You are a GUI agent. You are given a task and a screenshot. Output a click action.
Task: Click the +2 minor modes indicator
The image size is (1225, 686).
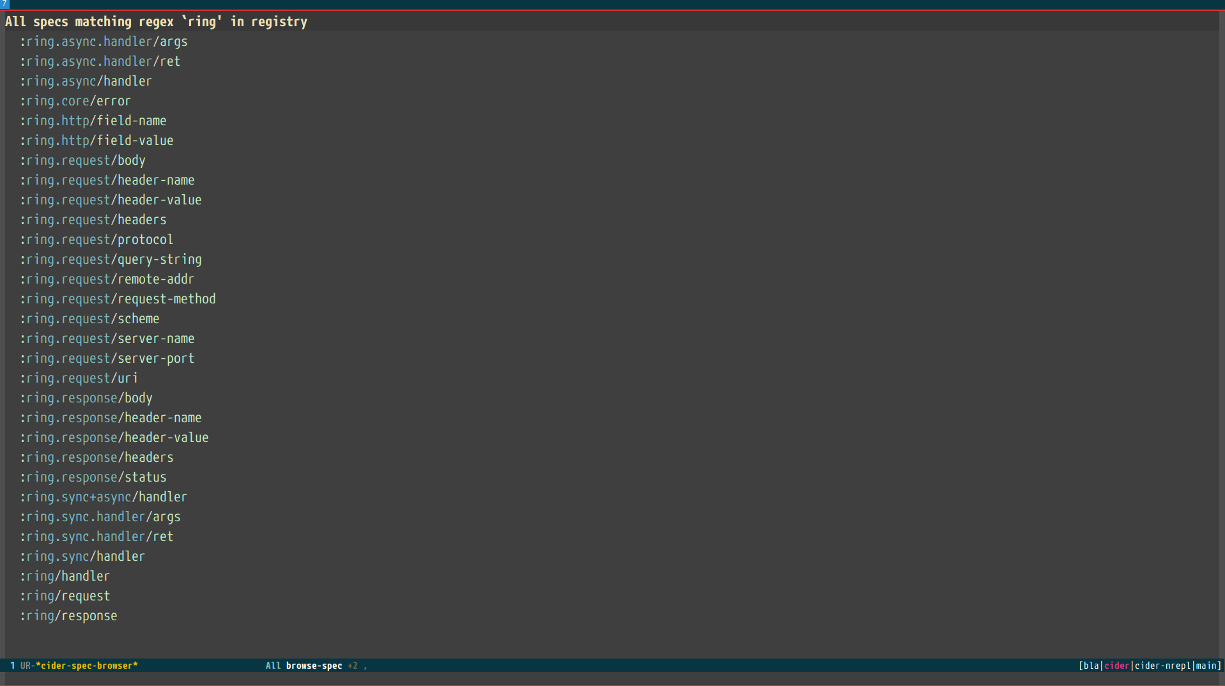click(352, 666)
